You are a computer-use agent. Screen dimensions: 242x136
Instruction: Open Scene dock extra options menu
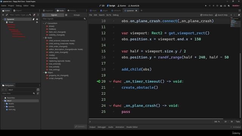tap(38, 15)
